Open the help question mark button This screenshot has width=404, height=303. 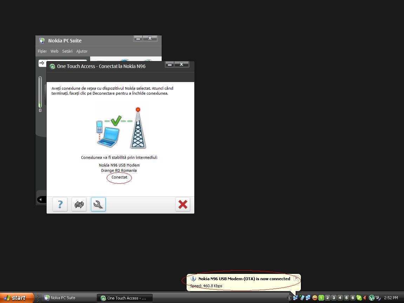[x=60, y=204]
